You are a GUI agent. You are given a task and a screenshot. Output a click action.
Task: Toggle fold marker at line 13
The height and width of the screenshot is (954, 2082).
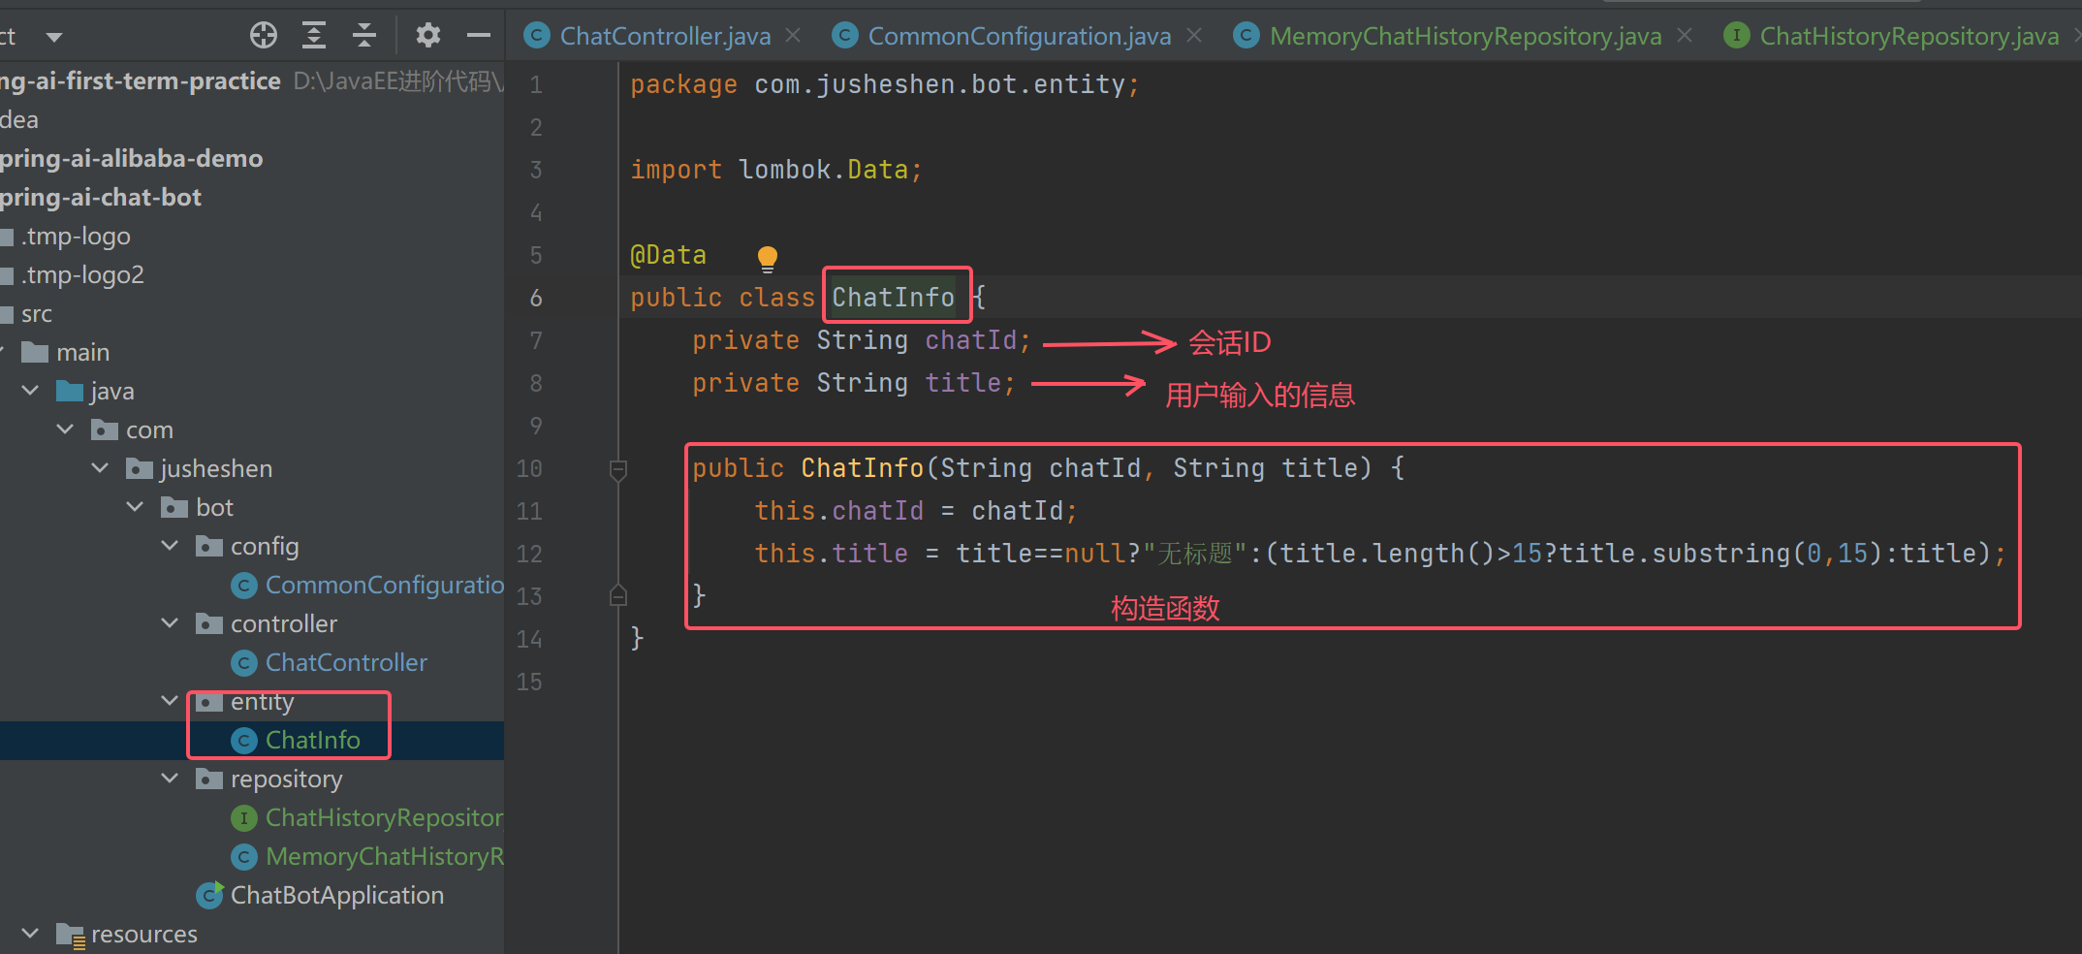[x=618, y=595]
